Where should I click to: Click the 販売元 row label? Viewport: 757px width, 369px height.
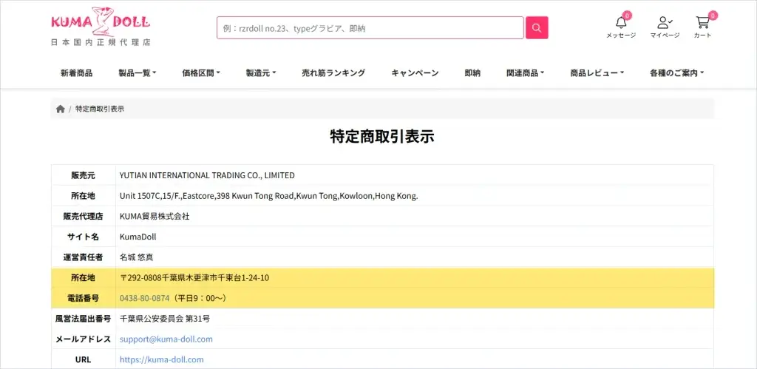point(83,175)
